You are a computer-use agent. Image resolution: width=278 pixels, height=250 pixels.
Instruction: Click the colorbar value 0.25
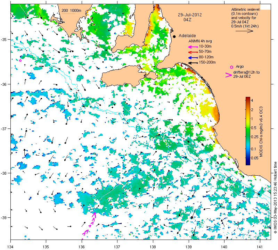tap(255, 137)
